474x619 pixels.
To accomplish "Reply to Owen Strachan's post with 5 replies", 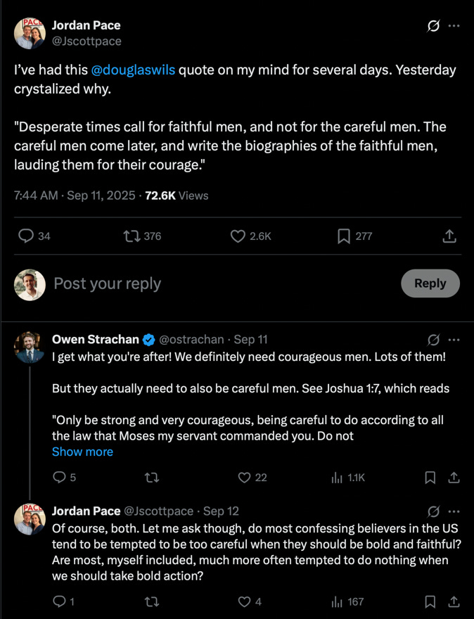I will (60, 478).
